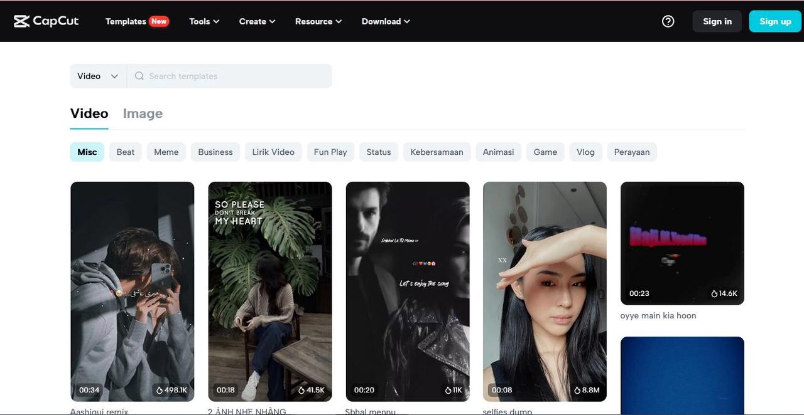Screen dimensions: 804x415
Task: Open the help question mark icon
Action: pos(668,21)
